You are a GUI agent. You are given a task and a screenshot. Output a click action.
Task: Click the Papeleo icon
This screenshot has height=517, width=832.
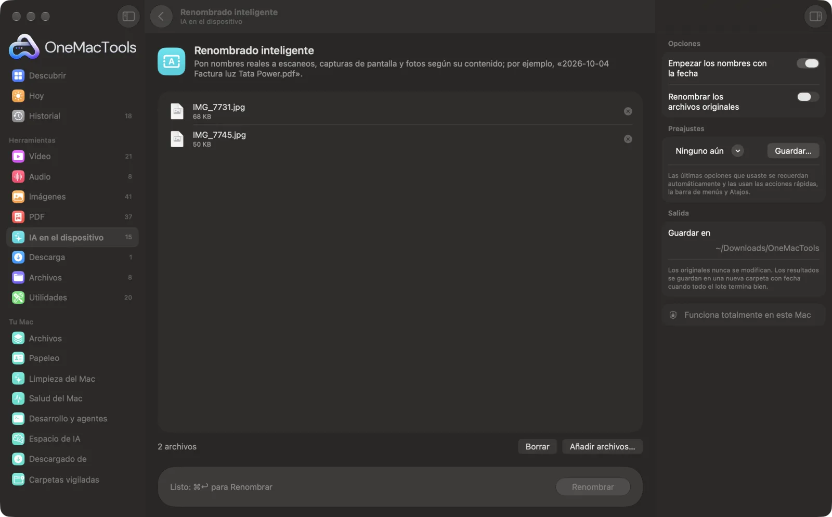(18, 358)
